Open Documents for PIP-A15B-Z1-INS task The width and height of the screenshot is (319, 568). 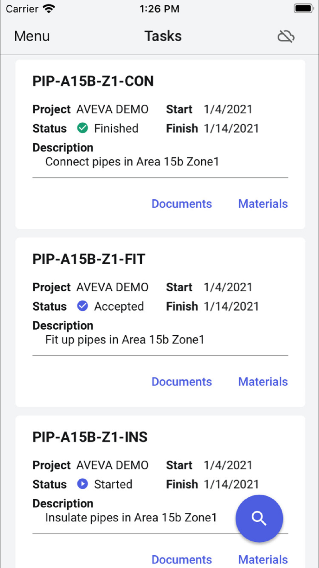[x=182, y=560]
